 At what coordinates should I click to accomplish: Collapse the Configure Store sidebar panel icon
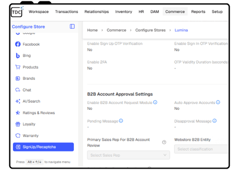click(72, 27)
